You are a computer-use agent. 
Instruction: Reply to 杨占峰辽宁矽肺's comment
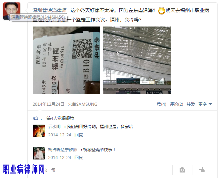pos(79,158)
